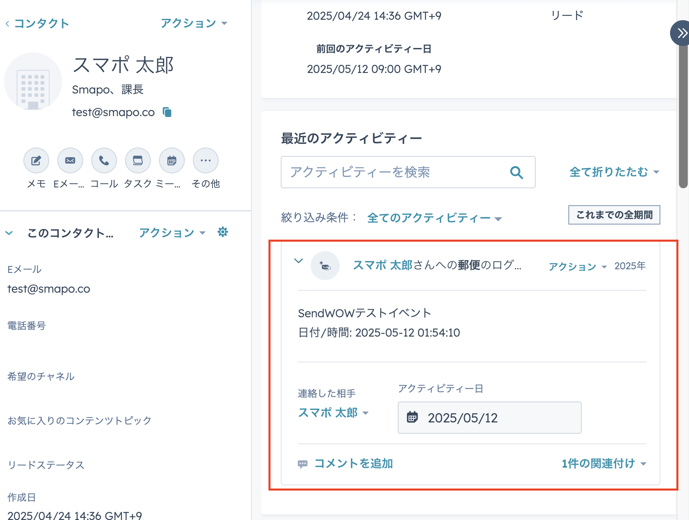The width and height of the screenshot is (689, 520).
Task: Open その他 more actions
Action: (206, 161)
